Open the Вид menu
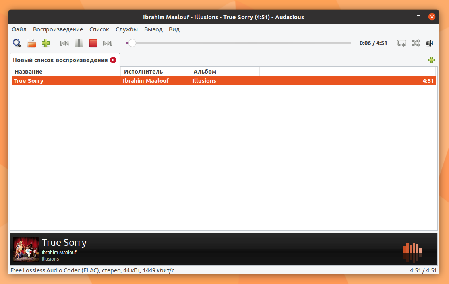The height and width of the screenshot is (284, 449). (x=174, y=29)
